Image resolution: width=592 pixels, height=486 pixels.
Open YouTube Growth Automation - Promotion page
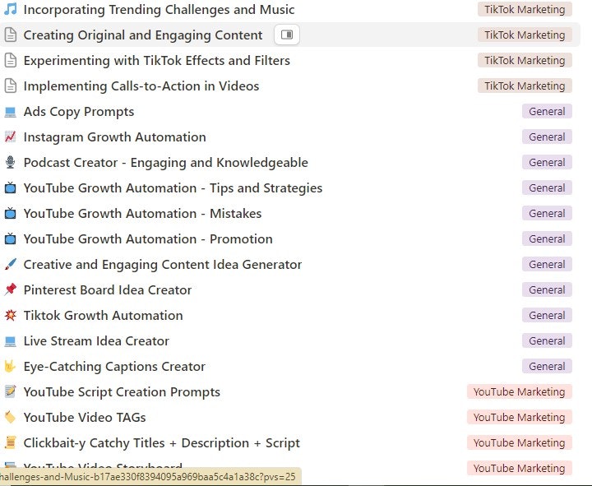coord(148,238)
